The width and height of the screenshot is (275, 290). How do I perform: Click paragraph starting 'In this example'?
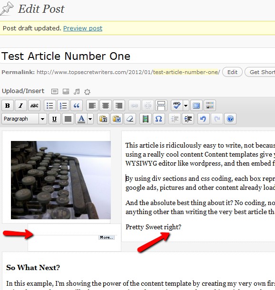[x=140, y=285]
